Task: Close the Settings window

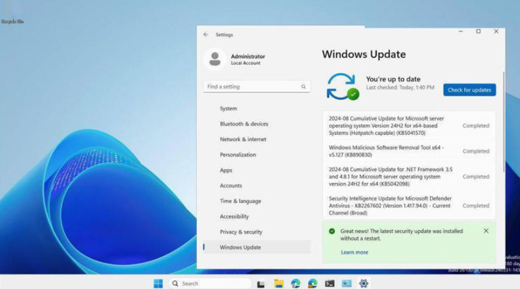Action: (496, 32)
